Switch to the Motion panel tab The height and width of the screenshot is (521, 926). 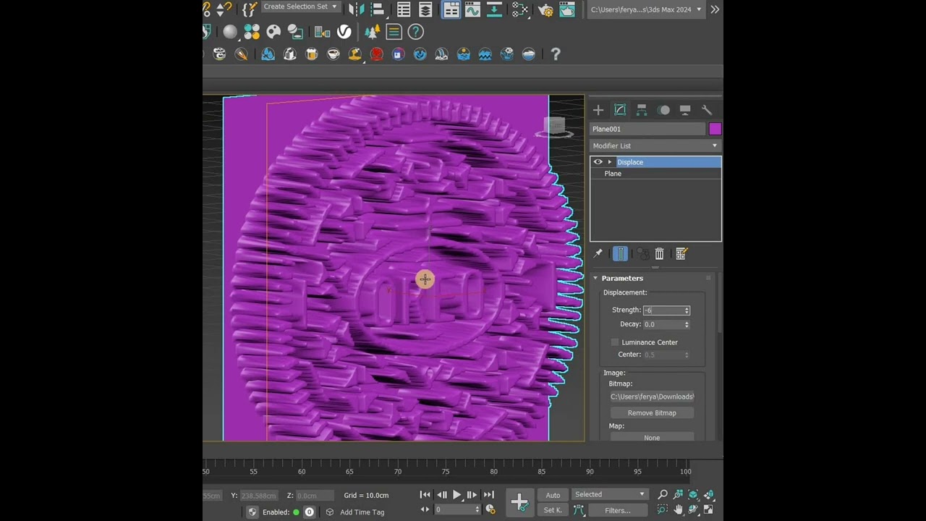(663, 110)
